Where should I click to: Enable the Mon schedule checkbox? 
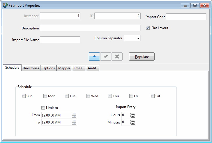[x=45, y=96]
